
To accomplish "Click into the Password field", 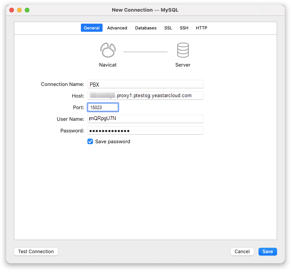I will click(x=145, y=130).
